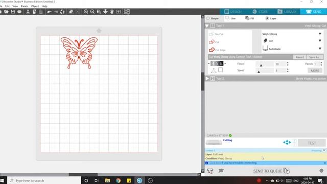Choose the Cut option
The height and width of the screenshot is (184, 327).
[x=214, y=42]
